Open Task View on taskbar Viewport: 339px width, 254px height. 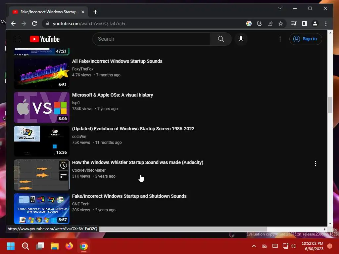[x=40, y=246]
